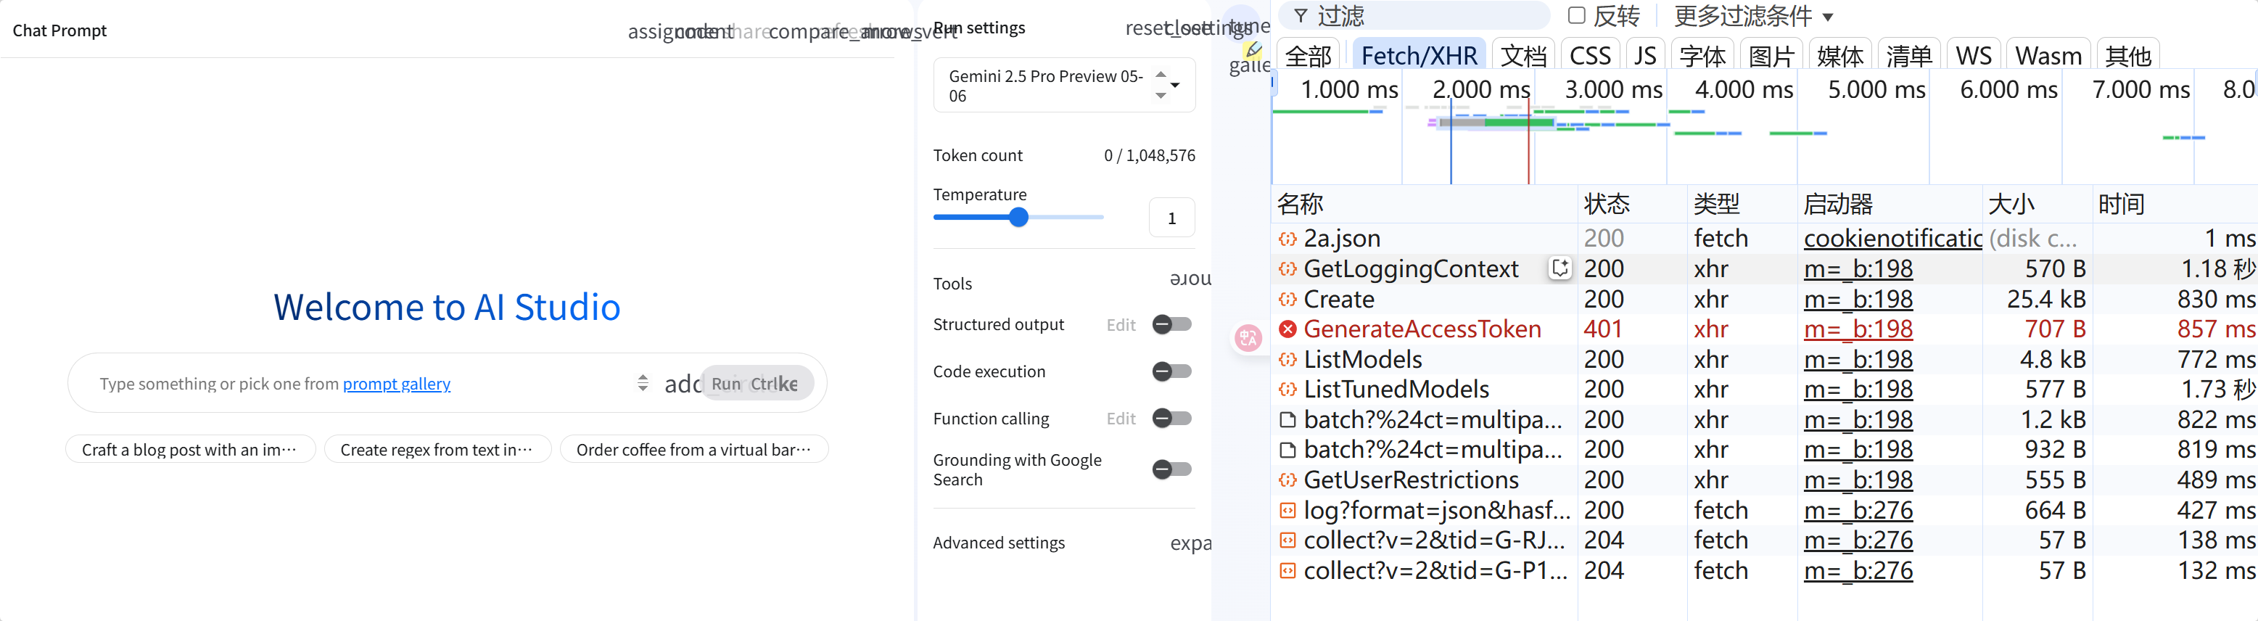Screen dimensions: 2258x621
Task: Click the open-in-panel icon on the GetLoggingContext row
Action: (1560, 268)
